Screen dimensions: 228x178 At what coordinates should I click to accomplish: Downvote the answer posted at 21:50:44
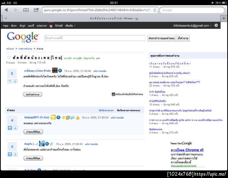click(x=16, y=154)
